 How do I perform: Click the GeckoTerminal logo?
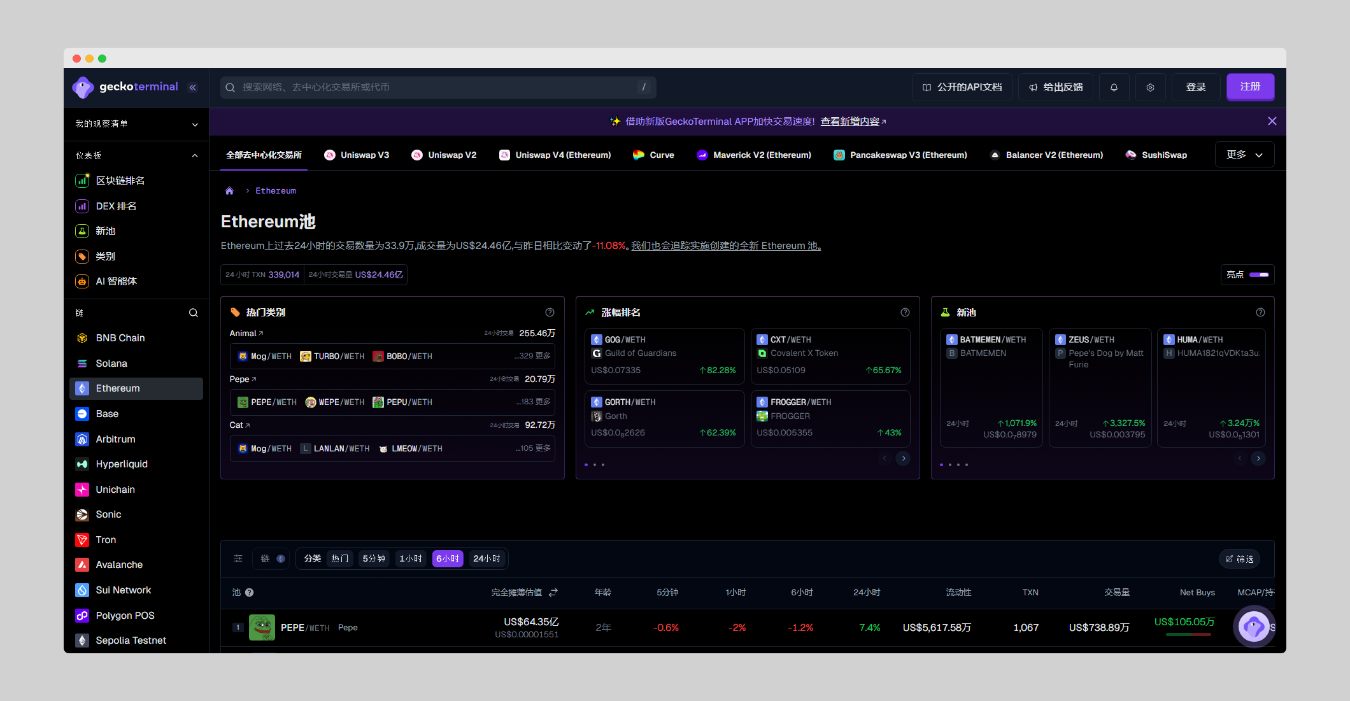[125, 87]
